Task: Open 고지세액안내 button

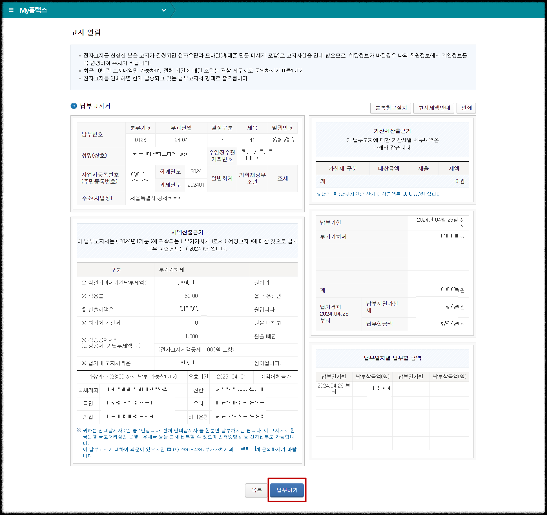Action: click(434, 108)
